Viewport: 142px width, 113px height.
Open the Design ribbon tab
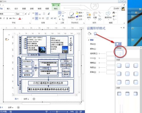tap(16, 8)
